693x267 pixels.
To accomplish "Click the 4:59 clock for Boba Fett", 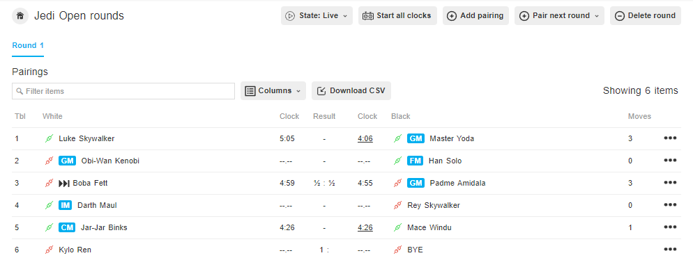I will tap(287, 184).
